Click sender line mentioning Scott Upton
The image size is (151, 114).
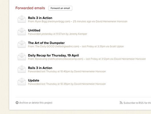[x=76, y=47]
